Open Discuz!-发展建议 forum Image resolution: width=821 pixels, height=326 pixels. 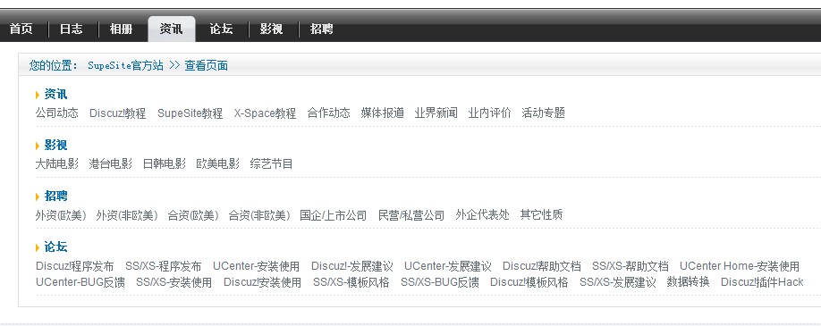click(x=351, y=266)
